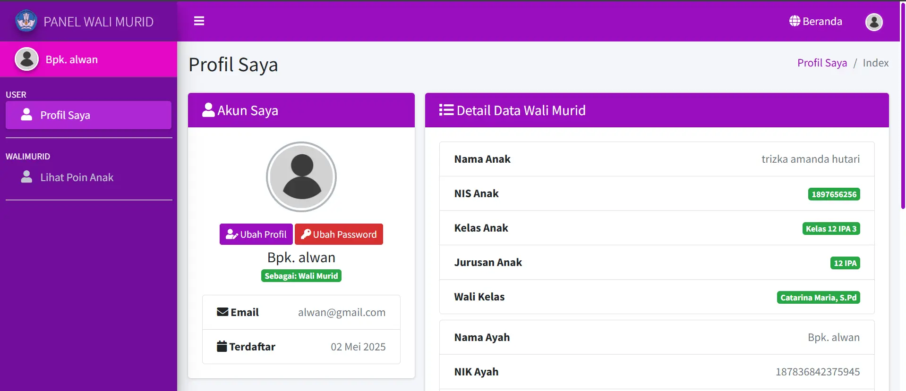906x391 pixels.
Task: Click the NIS badge 1897656256
Action: coord(834,194)
